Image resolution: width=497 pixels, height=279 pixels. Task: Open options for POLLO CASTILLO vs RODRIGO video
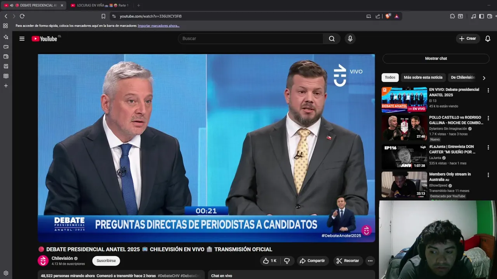(488, 118)
